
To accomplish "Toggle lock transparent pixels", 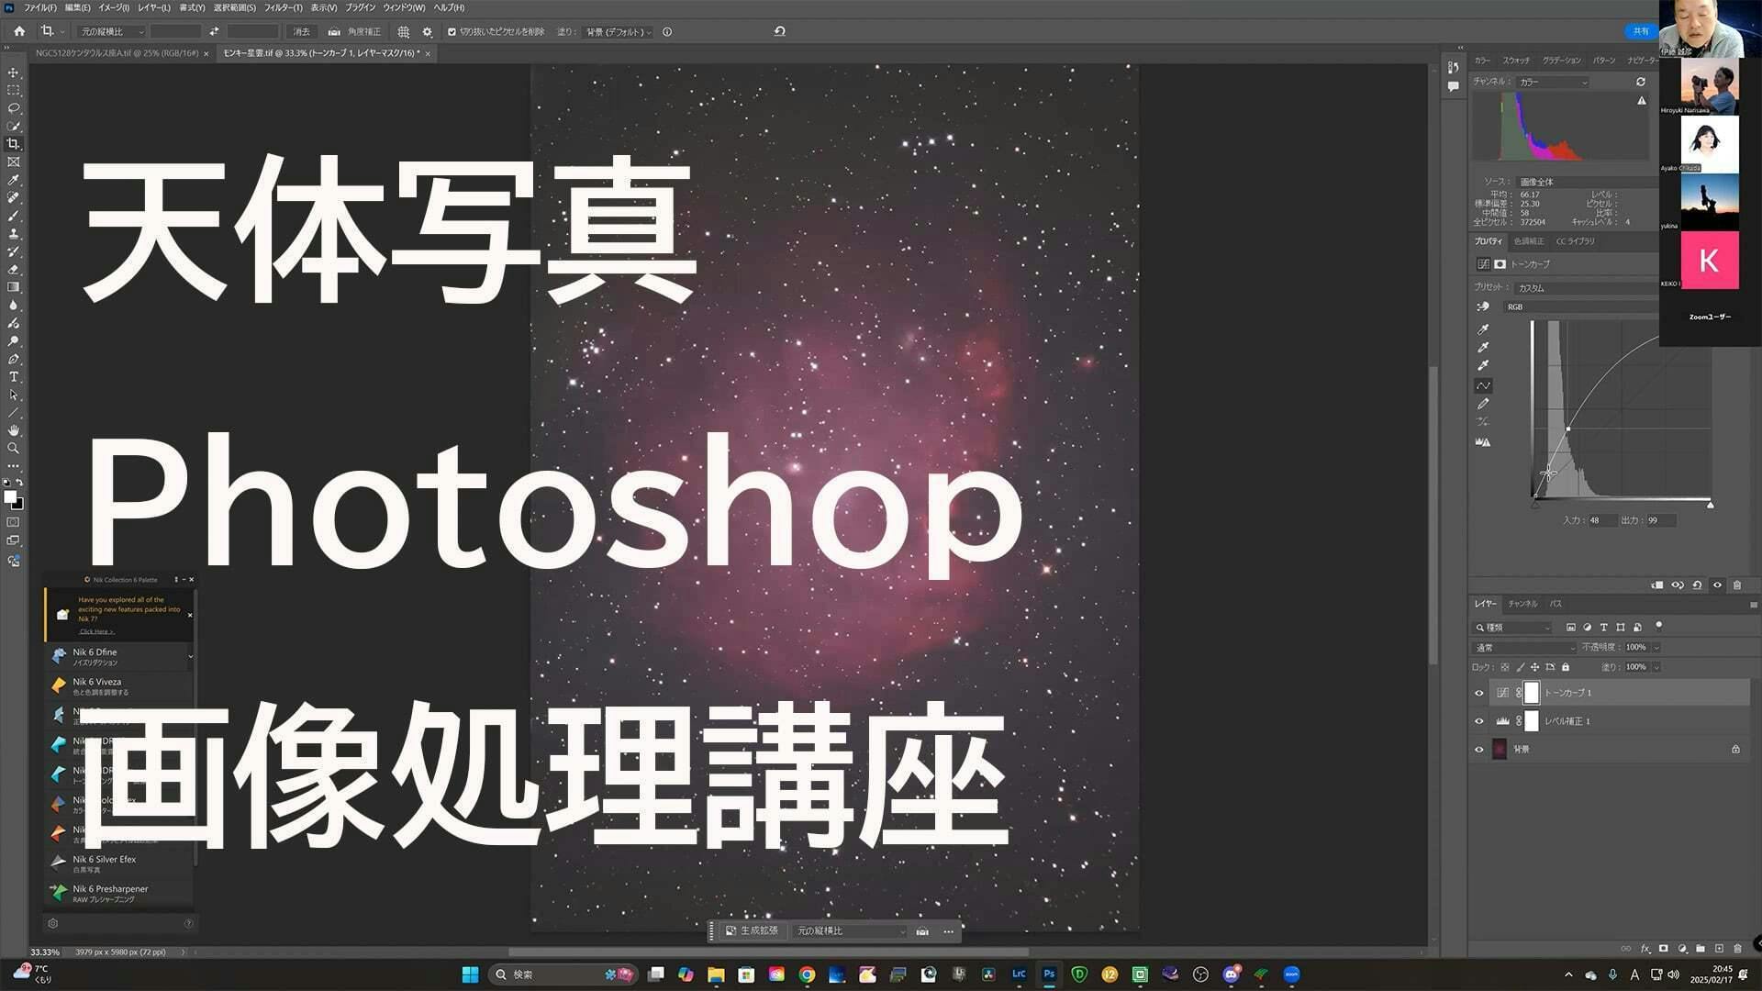I will 1505,667.
